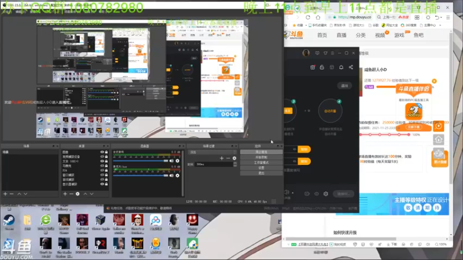
Task: Click the 退出 pill button in Douyu companion
Action: [344, 86]
